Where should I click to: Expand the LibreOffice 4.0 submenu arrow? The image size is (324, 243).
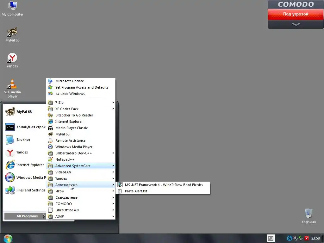(x=113, y=210)
